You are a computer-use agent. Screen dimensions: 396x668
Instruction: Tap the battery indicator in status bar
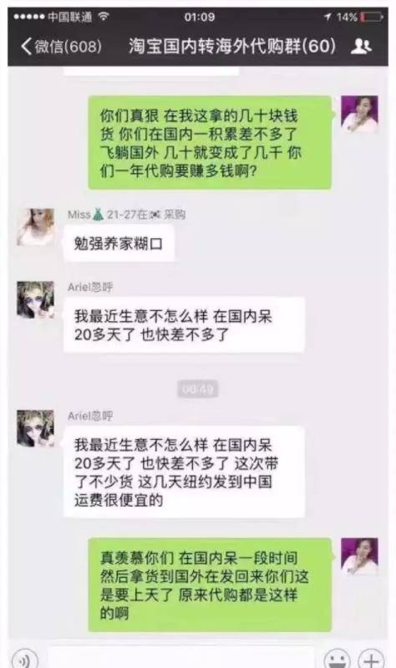(372, 17)
